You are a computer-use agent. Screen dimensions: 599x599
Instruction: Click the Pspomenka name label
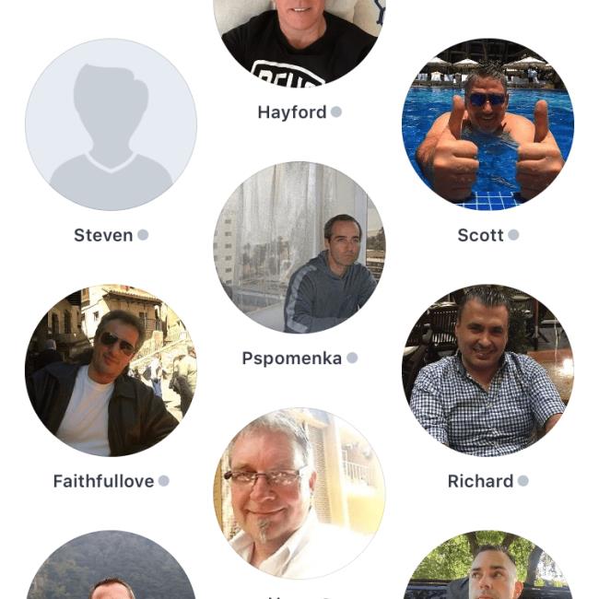(x=292, y=358)
